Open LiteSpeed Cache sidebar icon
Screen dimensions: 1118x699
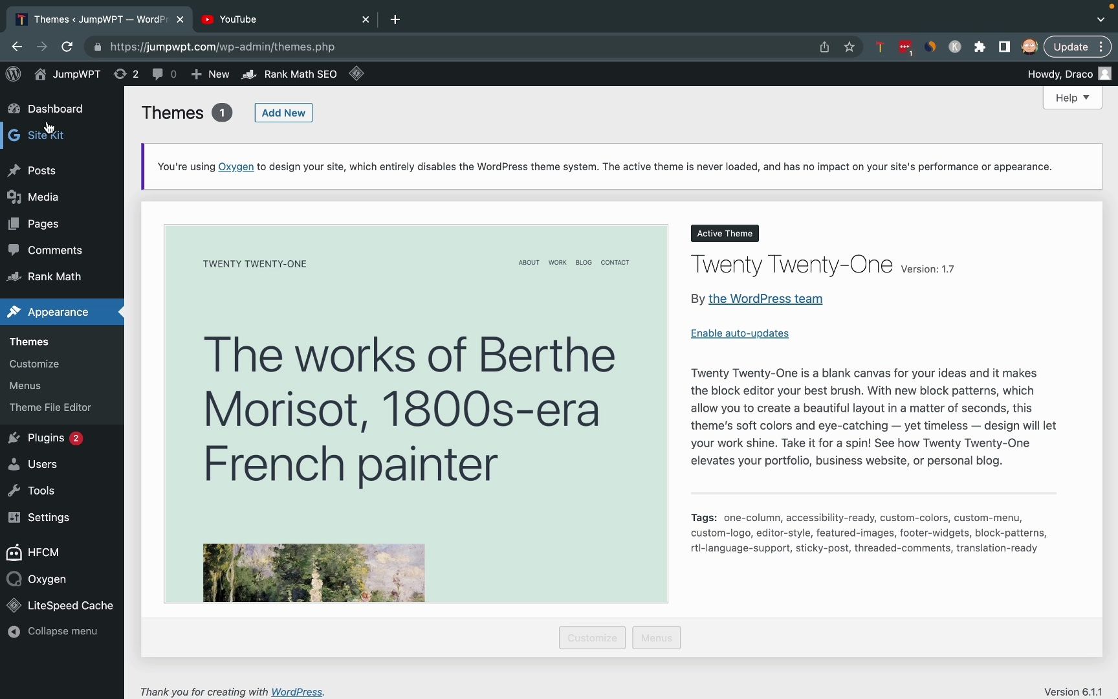[14, 605]
